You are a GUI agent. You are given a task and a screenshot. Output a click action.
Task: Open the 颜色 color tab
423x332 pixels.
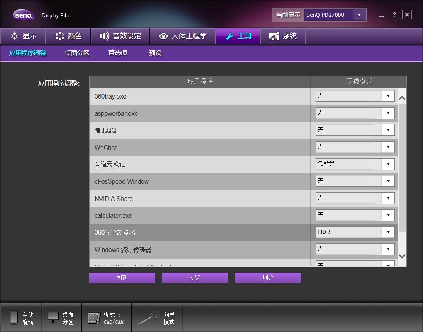pos(68,36)
